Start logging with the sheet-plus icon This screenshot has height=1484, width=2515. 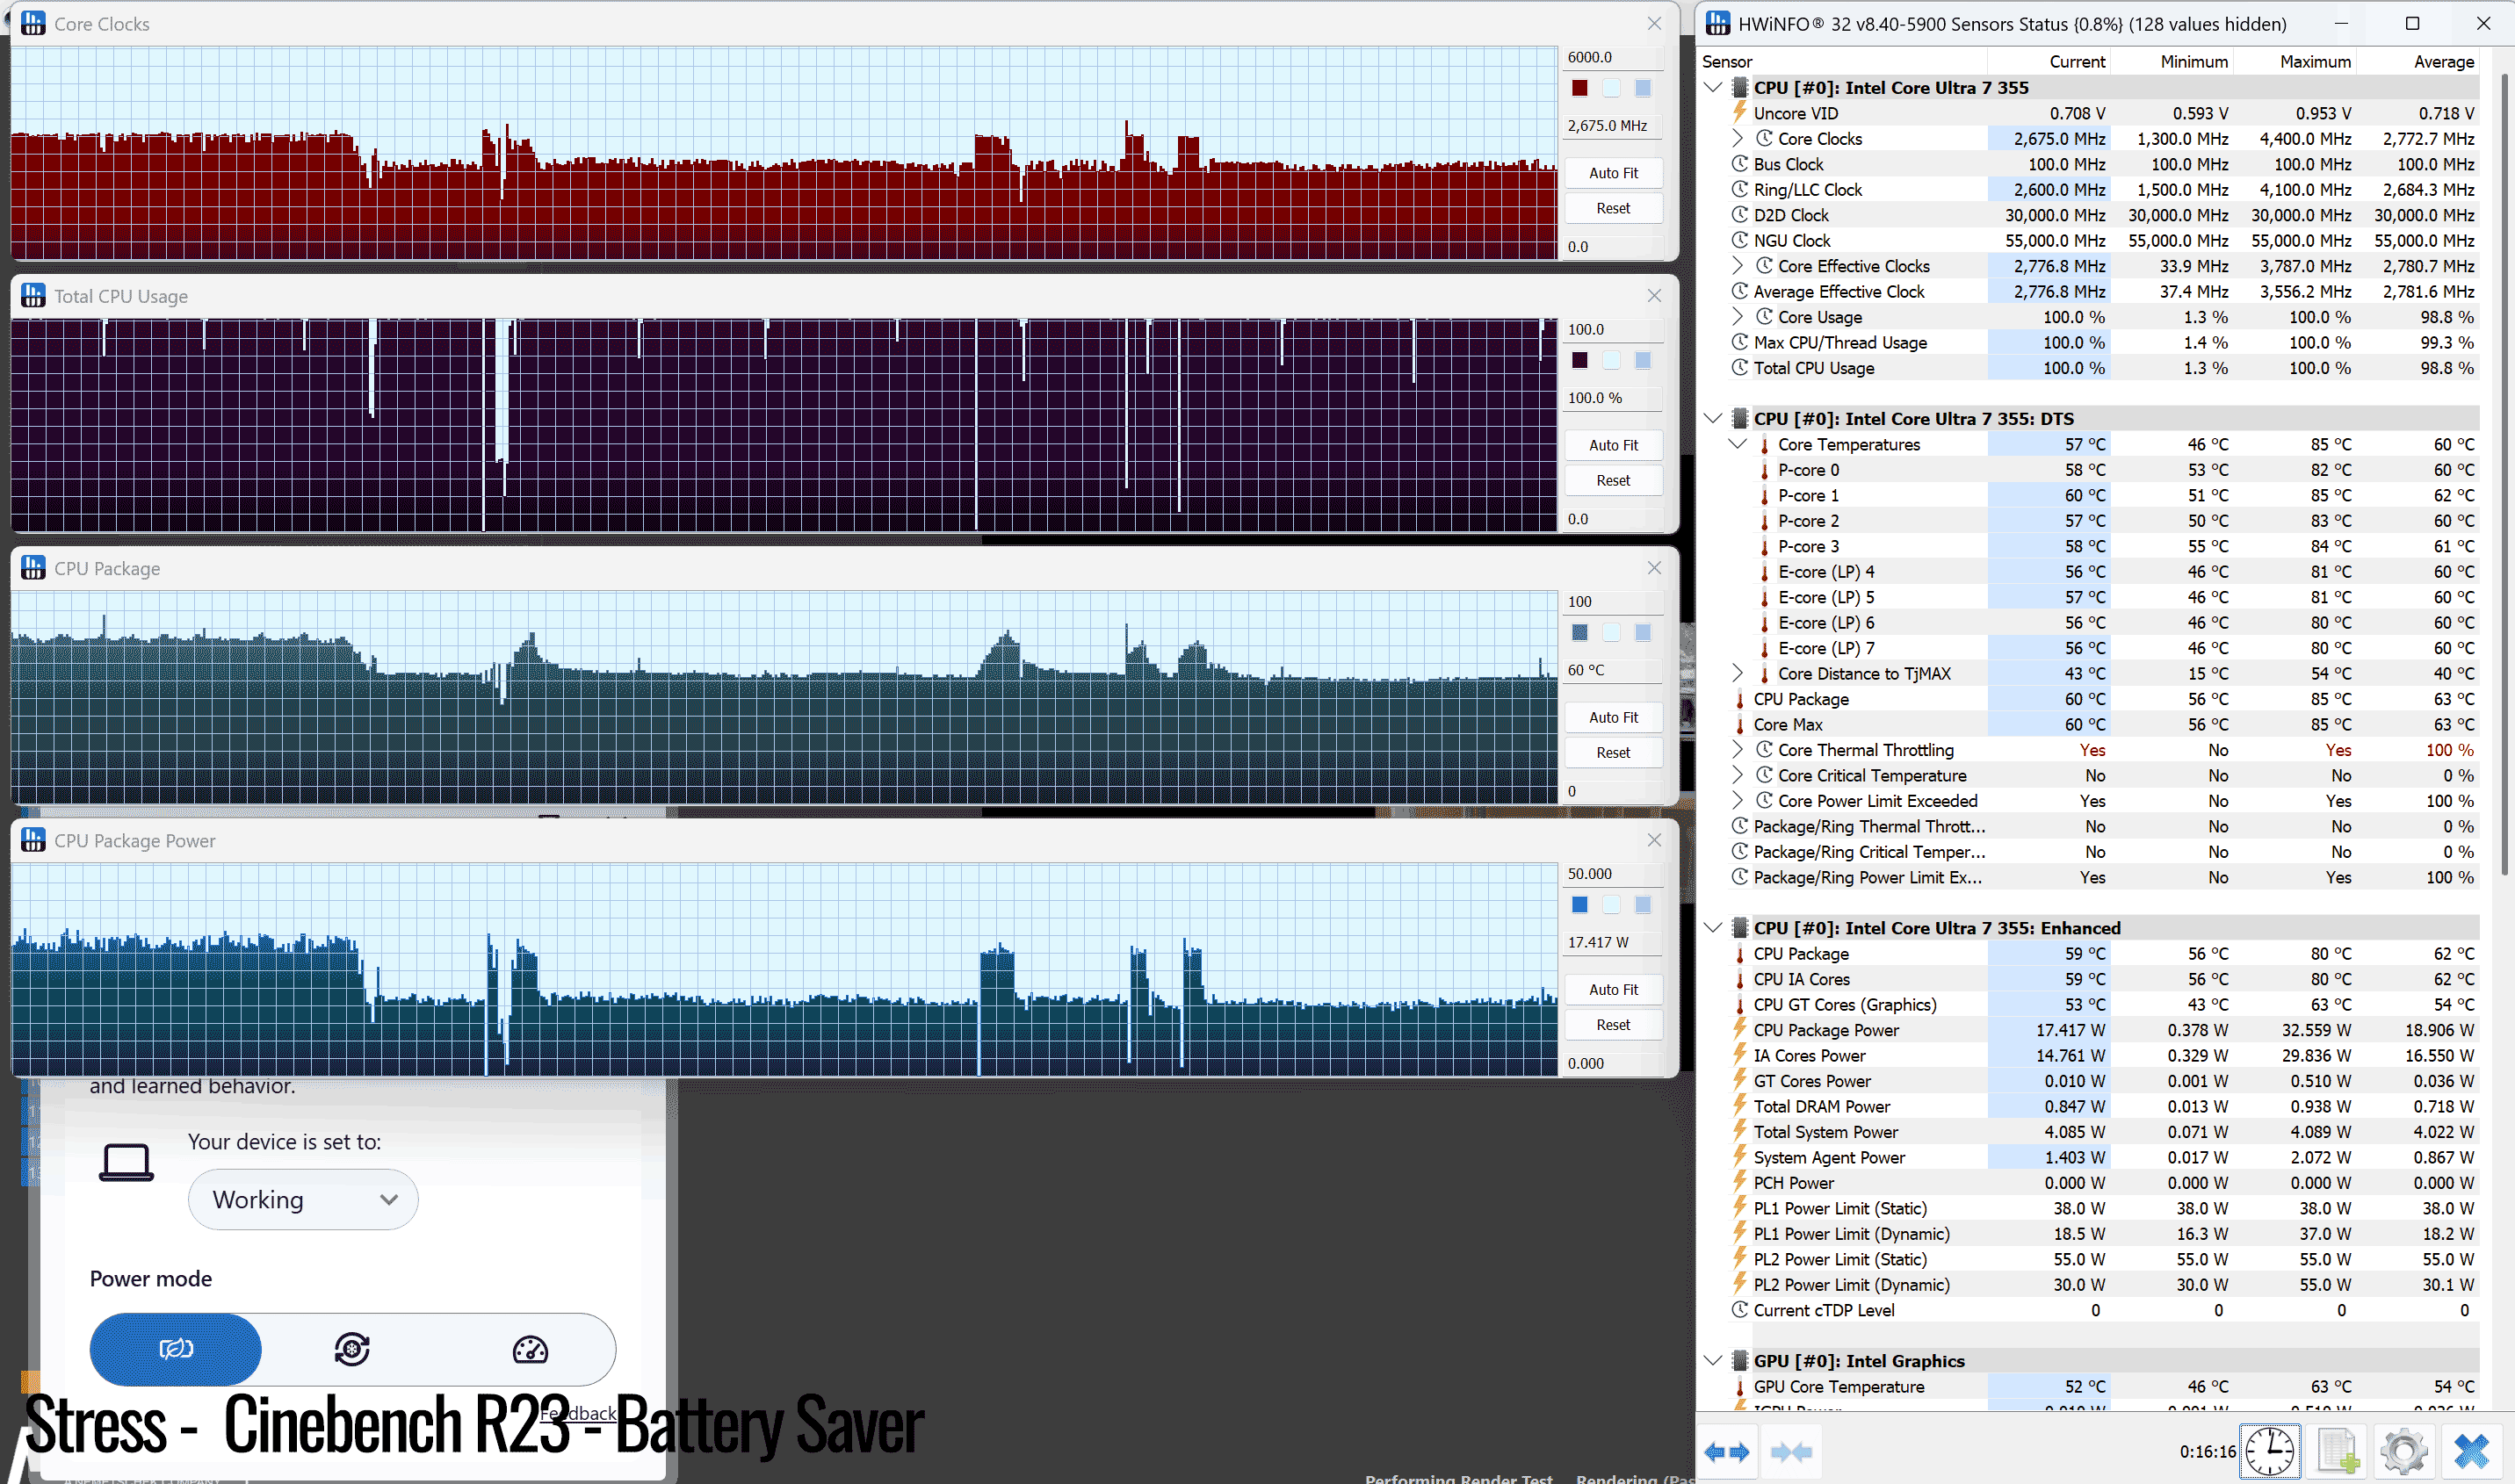2337,1451
